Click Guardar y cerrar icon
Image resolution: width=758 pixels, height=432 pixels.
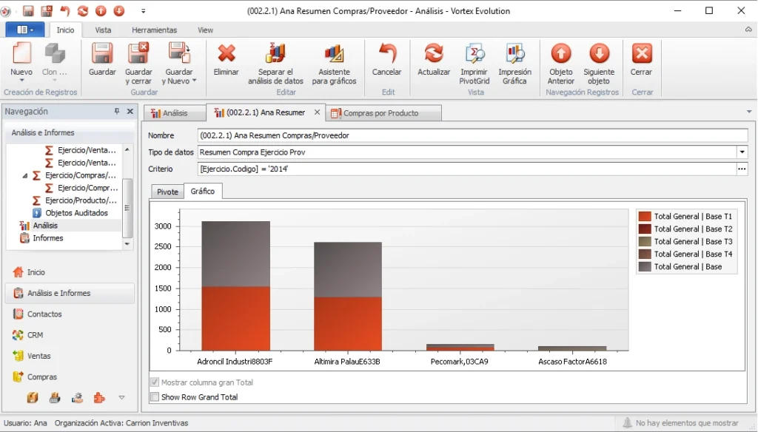tap(138, 53)
